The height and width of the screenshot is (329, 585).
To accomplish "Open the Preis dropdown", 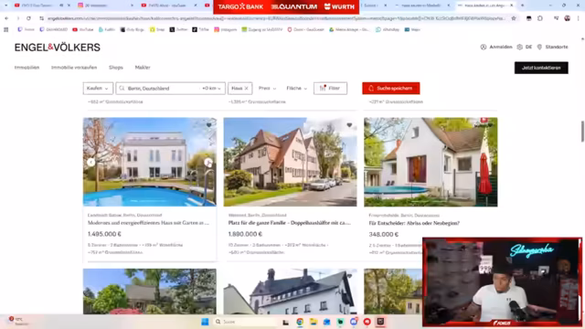I will tap(268, 89).
